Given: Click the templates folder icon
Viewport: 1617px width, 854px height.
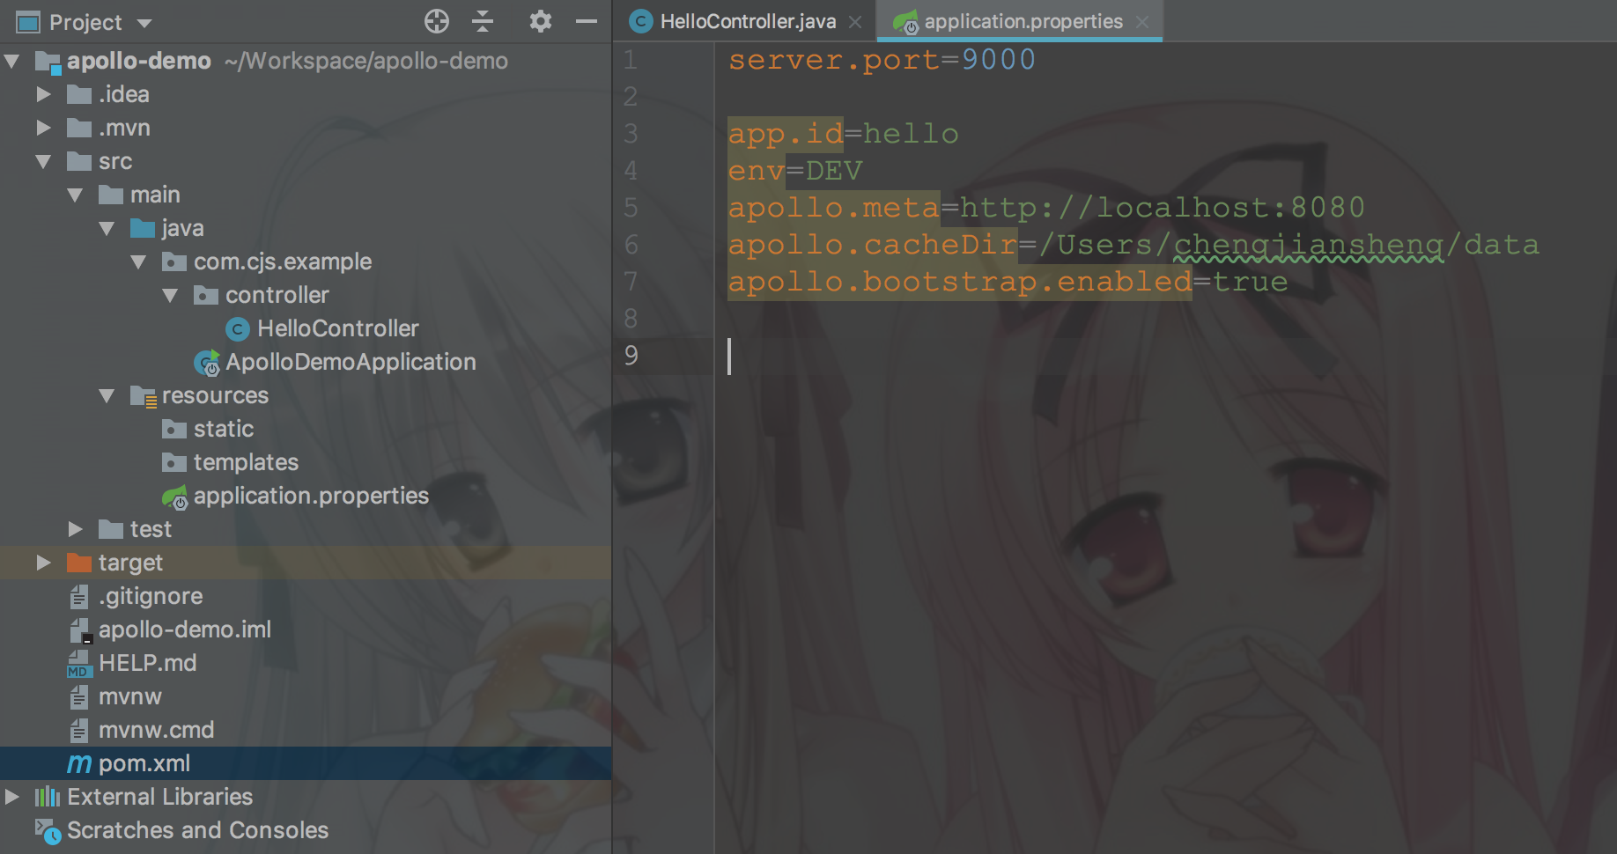Looking at the screenshot, I should point(174,462).
